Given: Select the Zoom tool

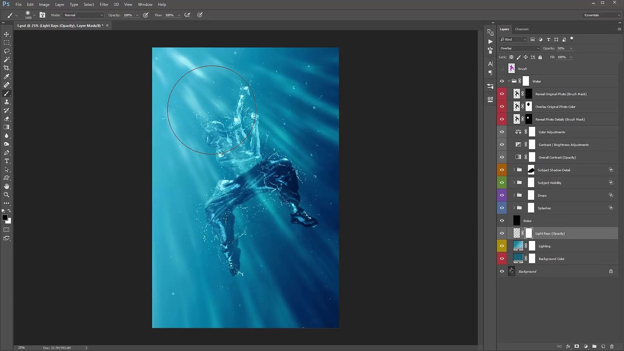Looking at the screenshot, I should coord(7,195).
